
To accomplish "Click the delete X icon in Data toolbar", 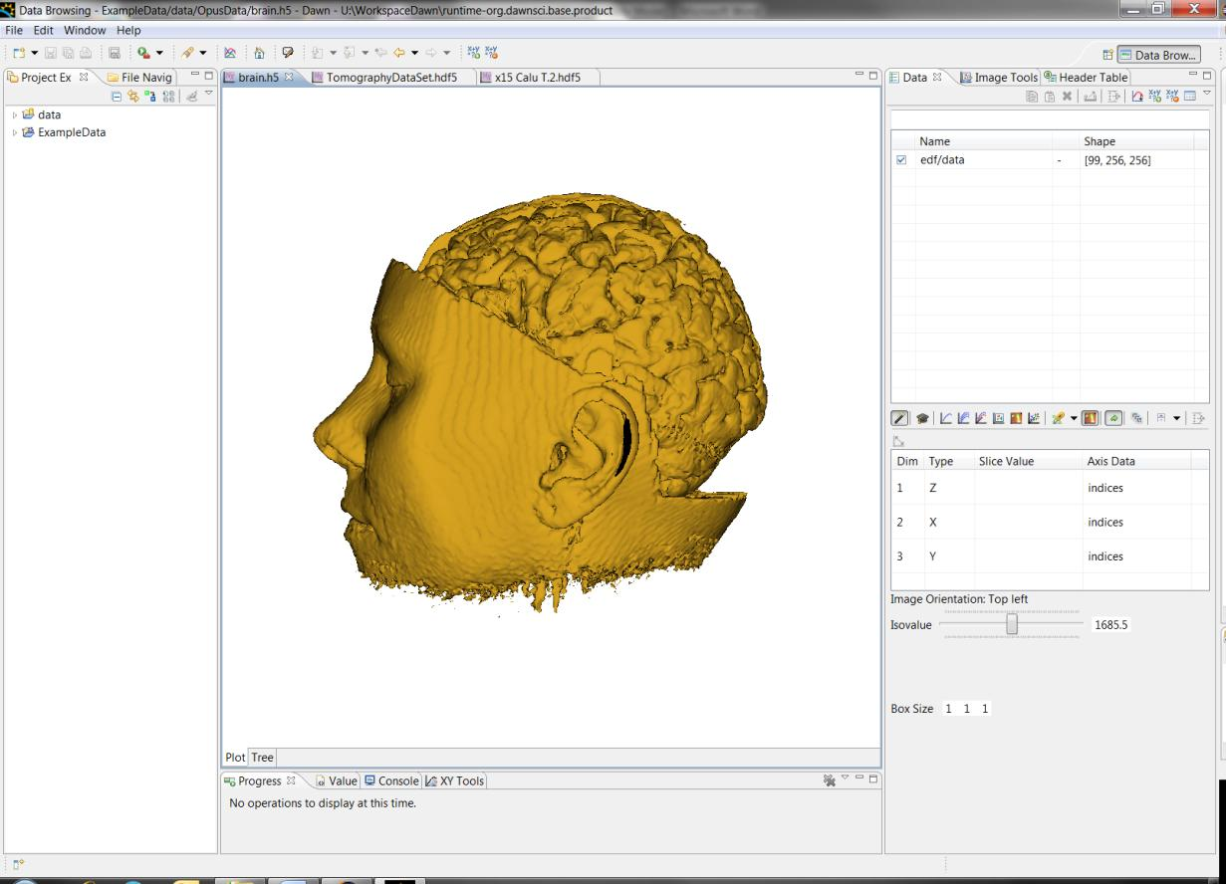I will [1067, 97].
